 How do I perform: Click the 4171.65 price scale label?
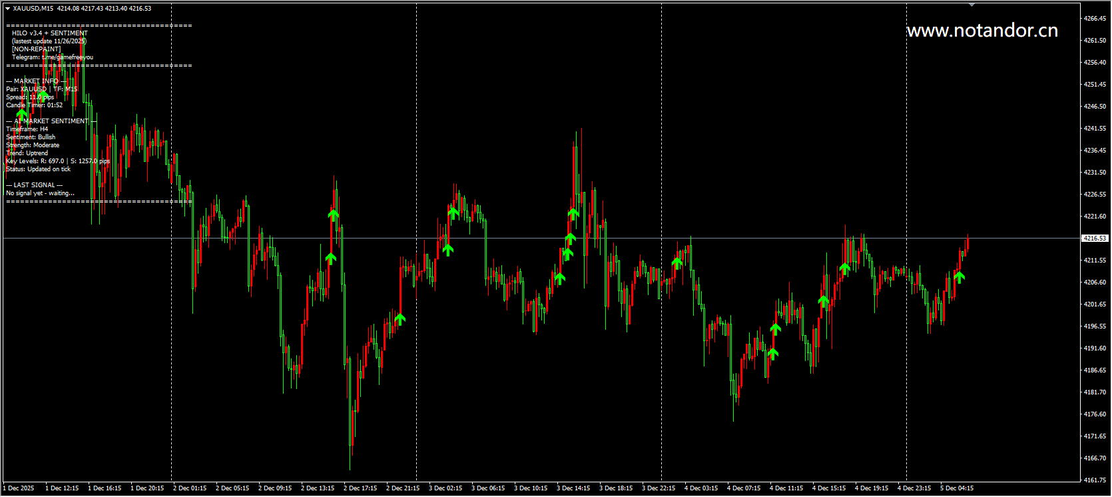coord(1095,436)
